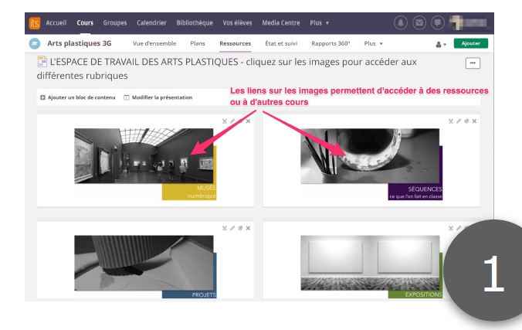Open the messages envelope icon
Image resolution: width=522 pixels, height=330 pixels.
pos(419,23)
